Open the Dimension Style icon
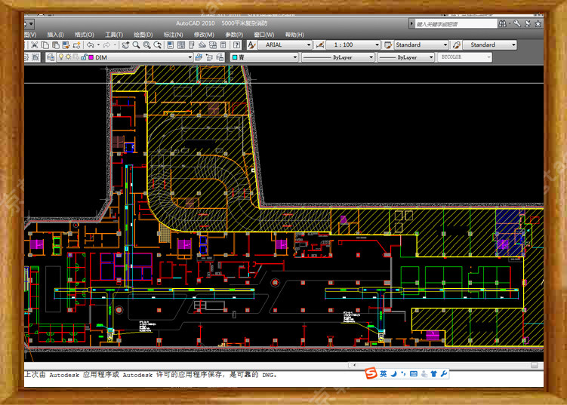The width and height of the screenshot is (567, 405). [x=320, y=44]
